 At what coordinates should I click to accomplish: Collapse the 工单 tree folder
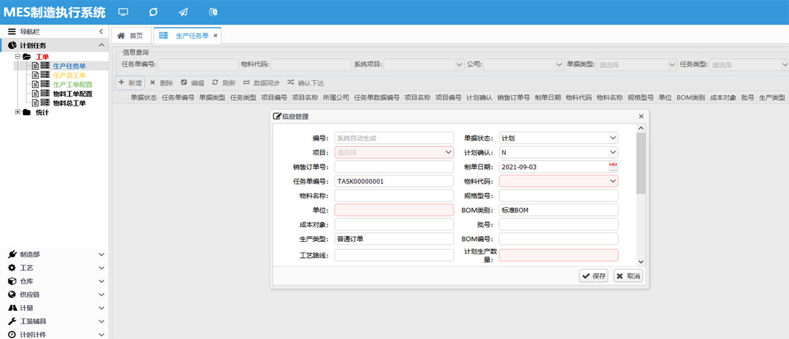click(x=18, y=57)
